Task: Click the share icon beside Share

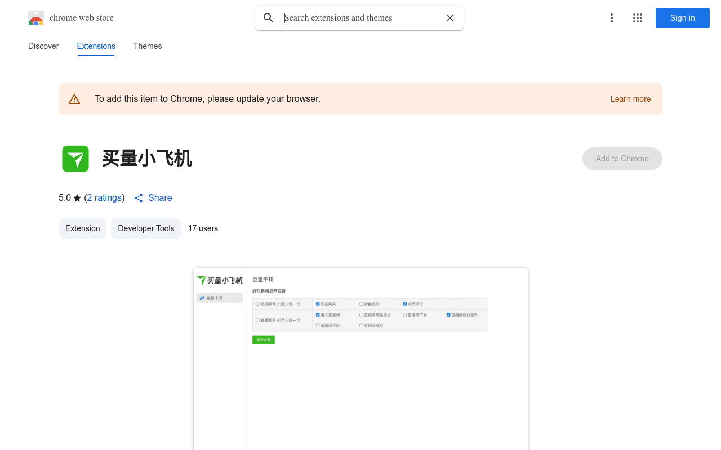Action: pyautogui.click(x=139, y=198)
